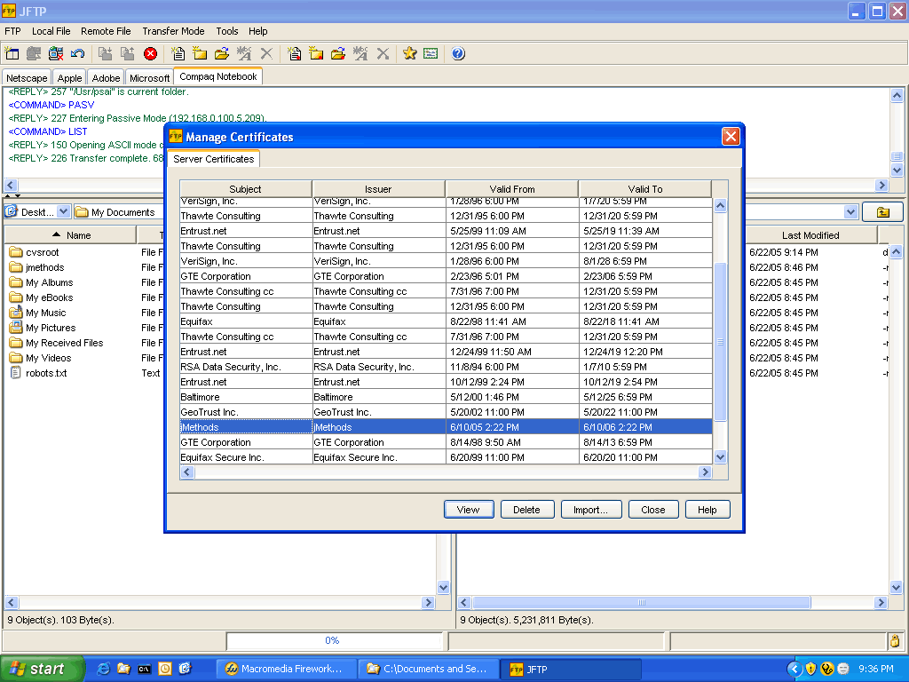Click the local delete X toolbar icon
The height and width of the screenshot is (682, 909).
tap(266, 54)
